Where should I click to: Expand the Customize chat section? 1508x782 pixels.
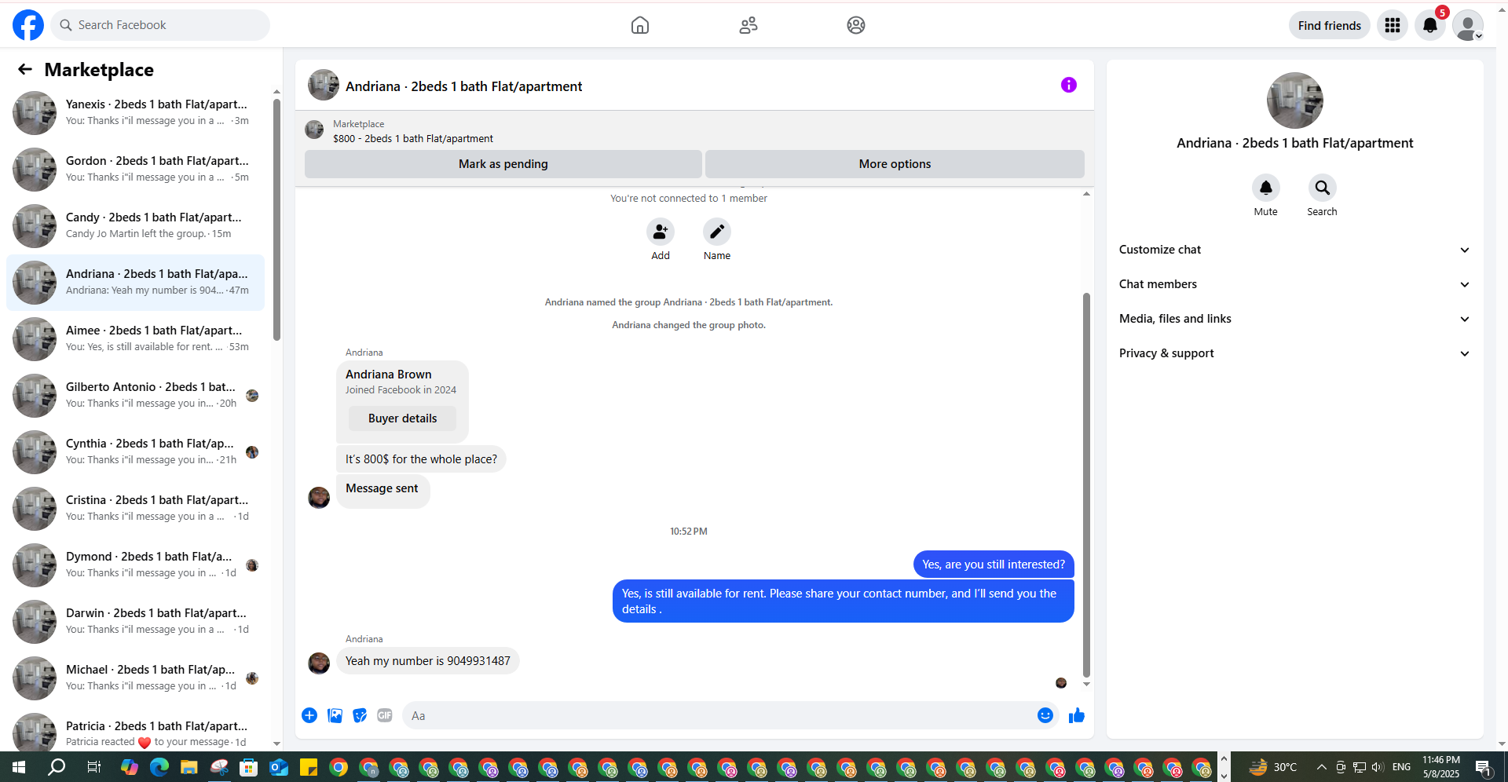(x=1295, y=250)
